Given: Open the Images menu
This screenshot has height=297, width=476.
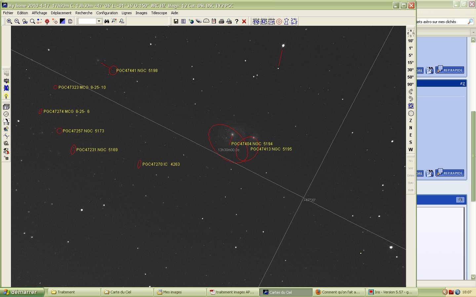Looking at the screenshot, I should [x=141, y=13].
